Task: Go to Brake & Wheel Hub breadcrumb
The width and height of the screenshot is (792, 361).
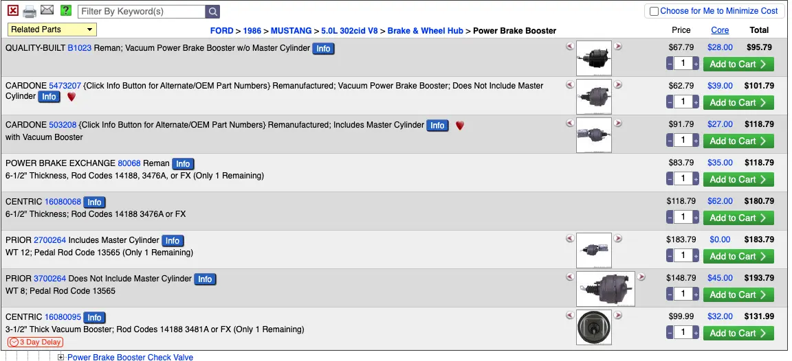Action: (426, 31)
